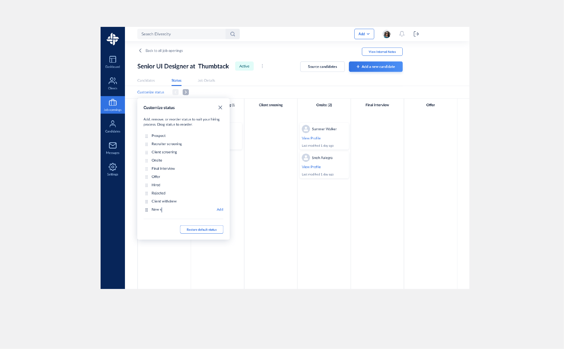This screenshot has width=564, height=349.
Task: Click the next status arrow
Action: click(x=186, y=92)
